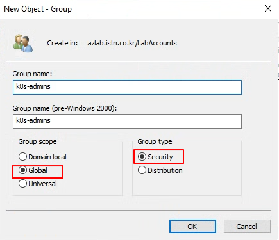Click the 'Group name (pre-Windows 2000):' label

[65, 108]
